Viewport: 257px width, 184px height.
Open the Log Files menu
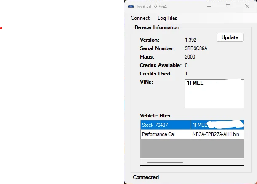pyautogui.click(x=167, y=18)
